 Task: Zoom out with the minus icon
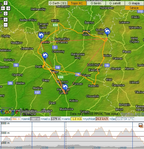(x=6, y=25)
